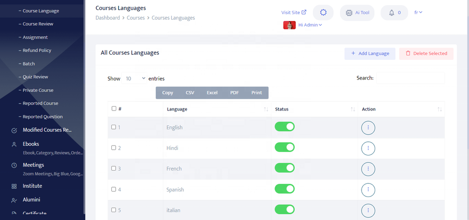Click the Ai Tool chip icon button
Viewport: 469px width, 220px height.
357,13
